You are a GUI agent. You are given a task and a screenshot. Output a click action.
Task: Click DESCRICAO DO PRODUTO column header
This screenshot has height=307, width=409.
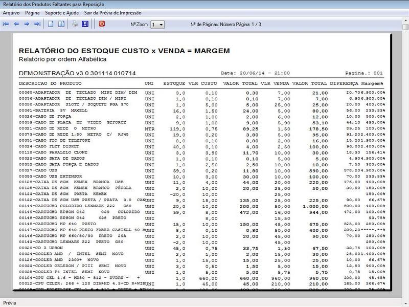pos(50,83)
